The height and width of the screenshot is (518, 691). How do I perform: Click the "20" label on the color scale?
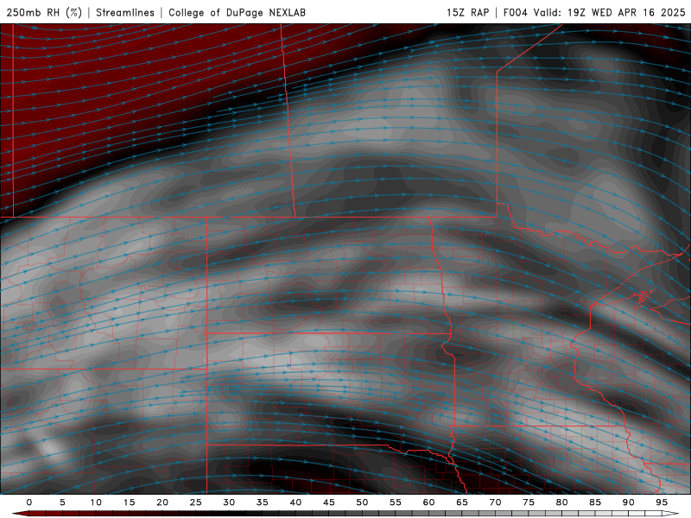tap(162, 502)
